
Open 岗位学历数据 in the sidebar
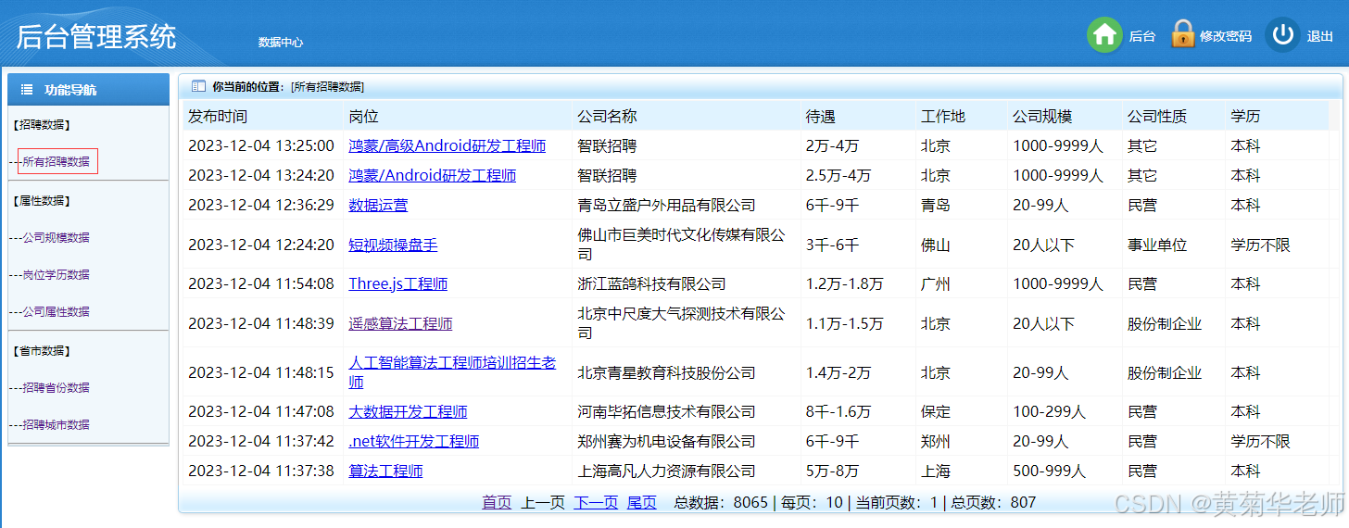coord(57,274)
